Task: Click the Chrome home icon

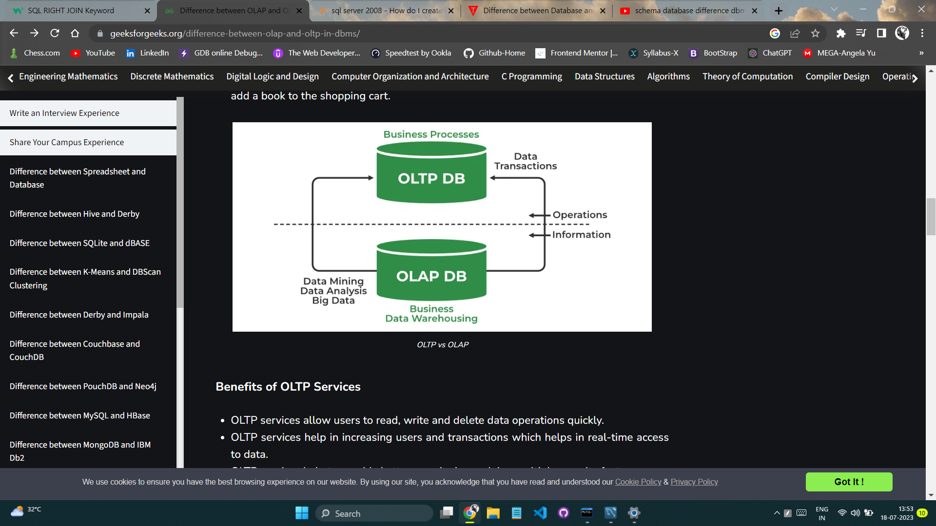Action: tap(75, 33)
